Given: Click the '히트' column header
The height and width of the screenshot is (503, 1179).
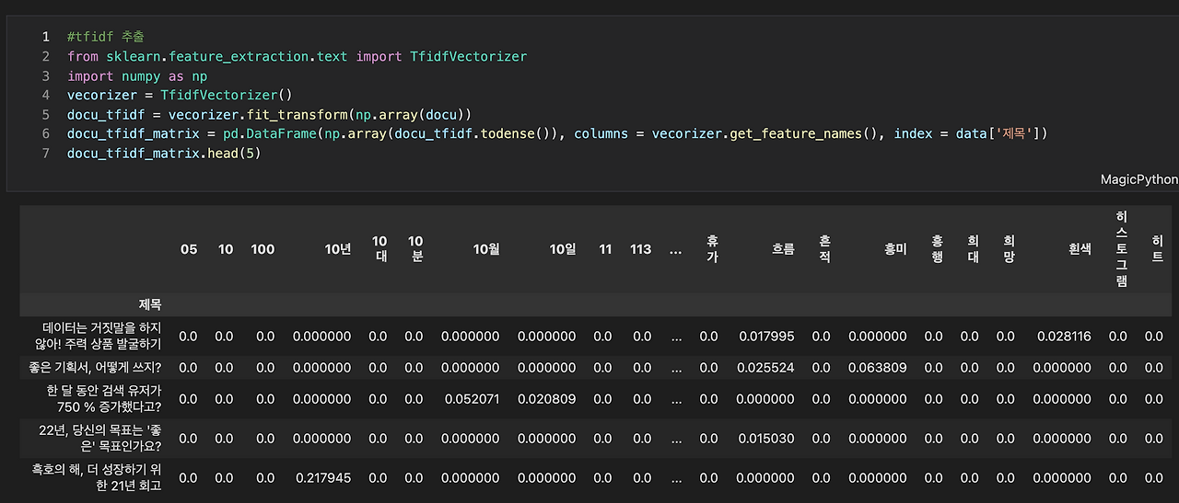Looking at the screenshot, I should tap(1157, 249).
